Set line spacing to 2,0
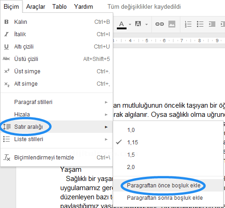This screenshot has width=225, height=208. [x=168, y=167]
